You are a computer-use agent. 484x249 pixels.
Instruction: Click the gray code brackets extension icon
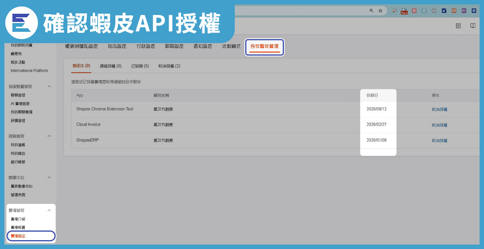coord(434,11)
